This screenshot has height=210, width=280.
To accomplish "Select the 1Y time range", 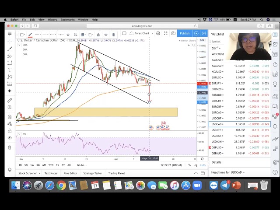I will point(57,165).
